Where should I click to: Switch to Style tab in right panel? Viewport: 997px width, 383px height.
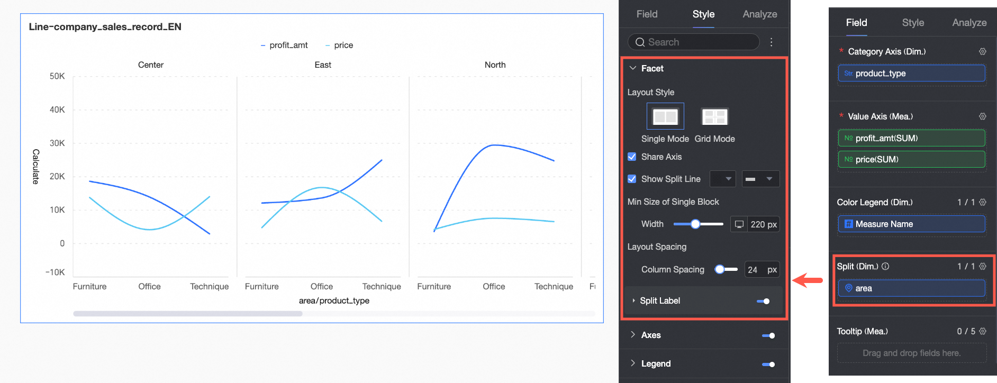point(913,23)
